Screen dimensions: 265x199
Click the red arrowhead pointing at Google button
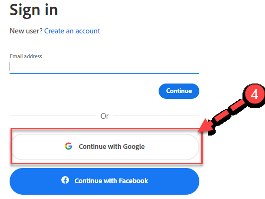[206, 126]
